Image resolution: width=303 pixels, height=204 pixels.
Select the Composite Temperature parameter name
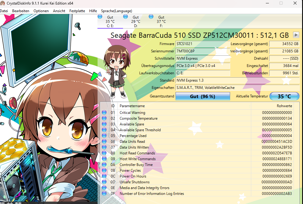[139, 118]
